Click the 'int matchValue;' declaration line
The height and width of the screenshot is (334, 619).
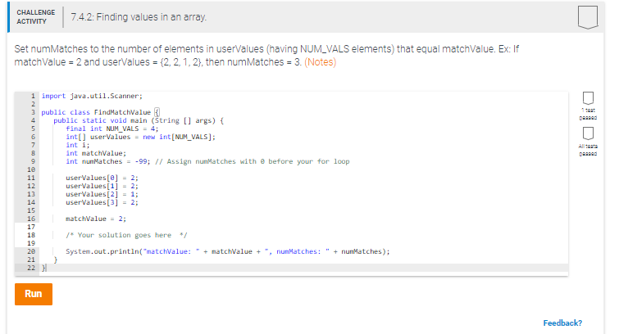[96, 153]
